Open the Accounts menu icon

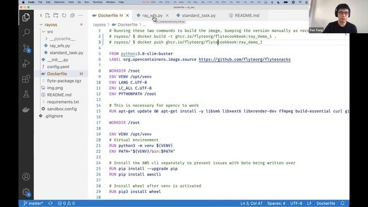26,177
